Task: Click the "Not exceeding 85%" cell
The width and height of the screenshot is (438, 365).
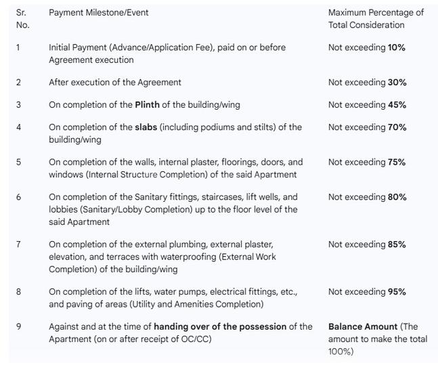Action: (x=367, y=244)
